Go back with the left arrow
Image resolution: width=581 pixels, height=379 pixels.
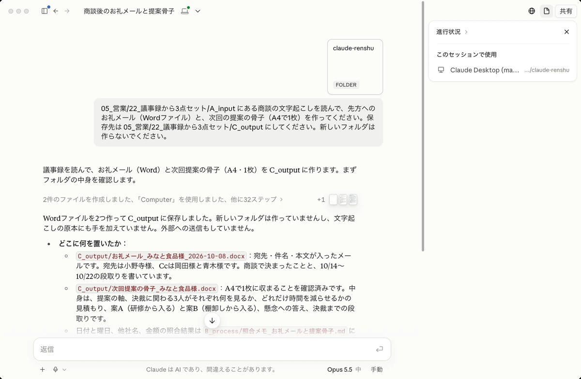(56, 11)
